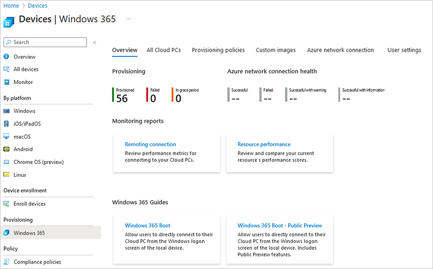Click the iOS/iPadOS platform icon

tap(6, 124)
